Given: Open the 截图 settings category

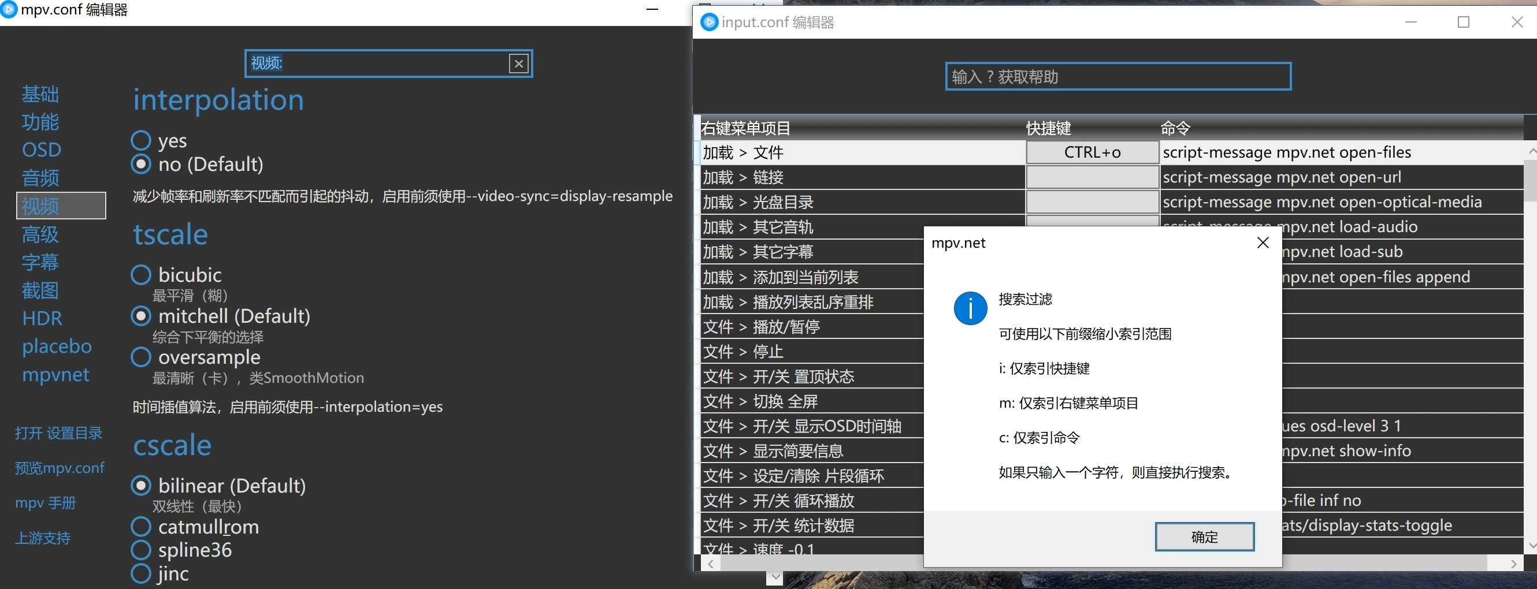Looking at the screenshot, I should tap(40, 290).
